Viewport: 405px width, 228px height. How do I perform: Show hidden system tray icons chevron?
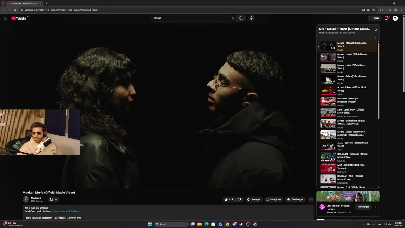coord(363,224)
